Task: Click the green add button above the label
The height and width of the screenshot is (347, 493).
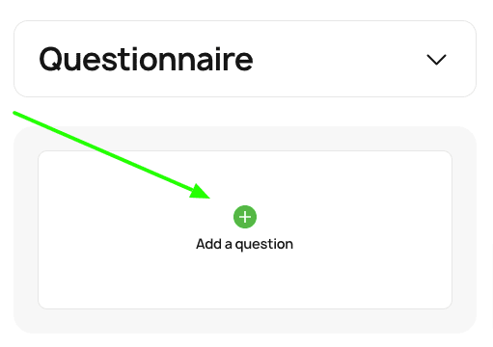Action: [245, 217]
